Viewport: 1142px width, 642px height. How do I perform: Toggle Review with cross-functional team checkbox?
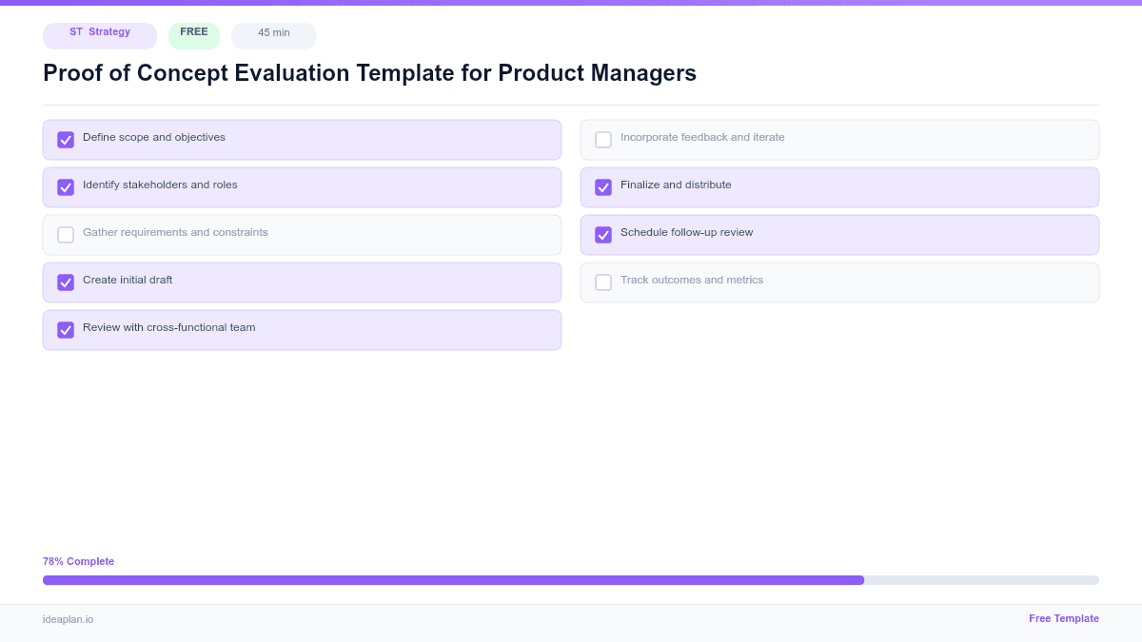(x=65, y=329)
